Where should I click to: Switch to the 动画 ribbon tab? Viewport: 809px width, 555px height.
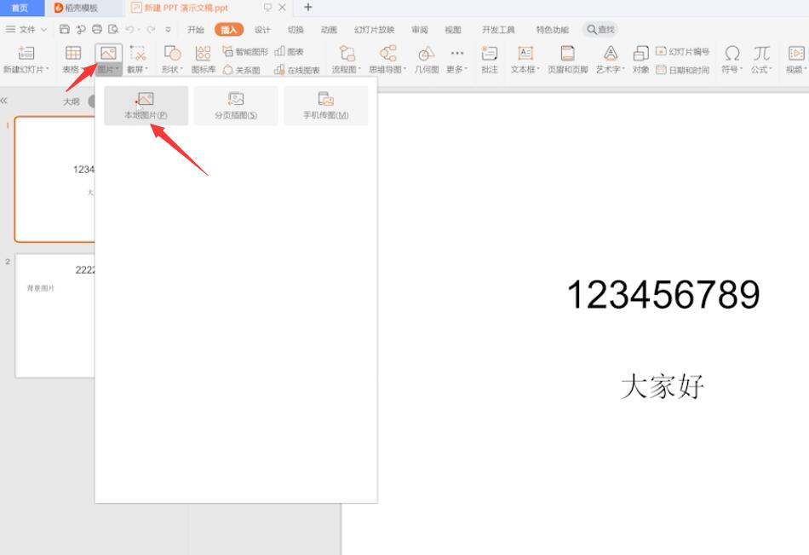(329, 30)
